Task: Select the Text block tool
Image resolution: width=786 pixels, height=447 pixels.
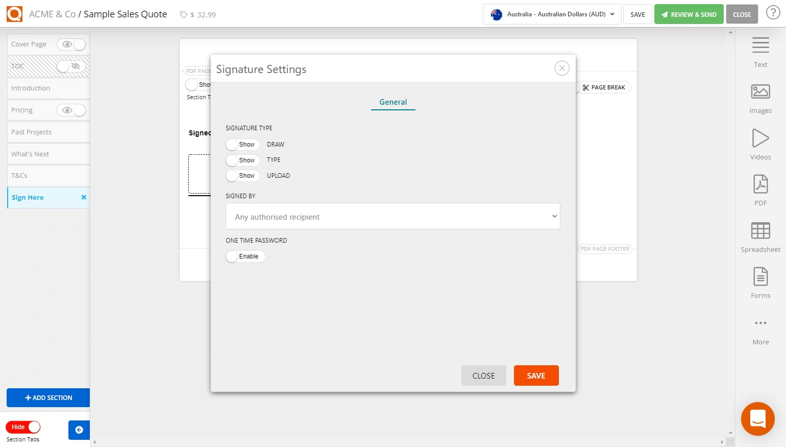Action: pos(760,51)
